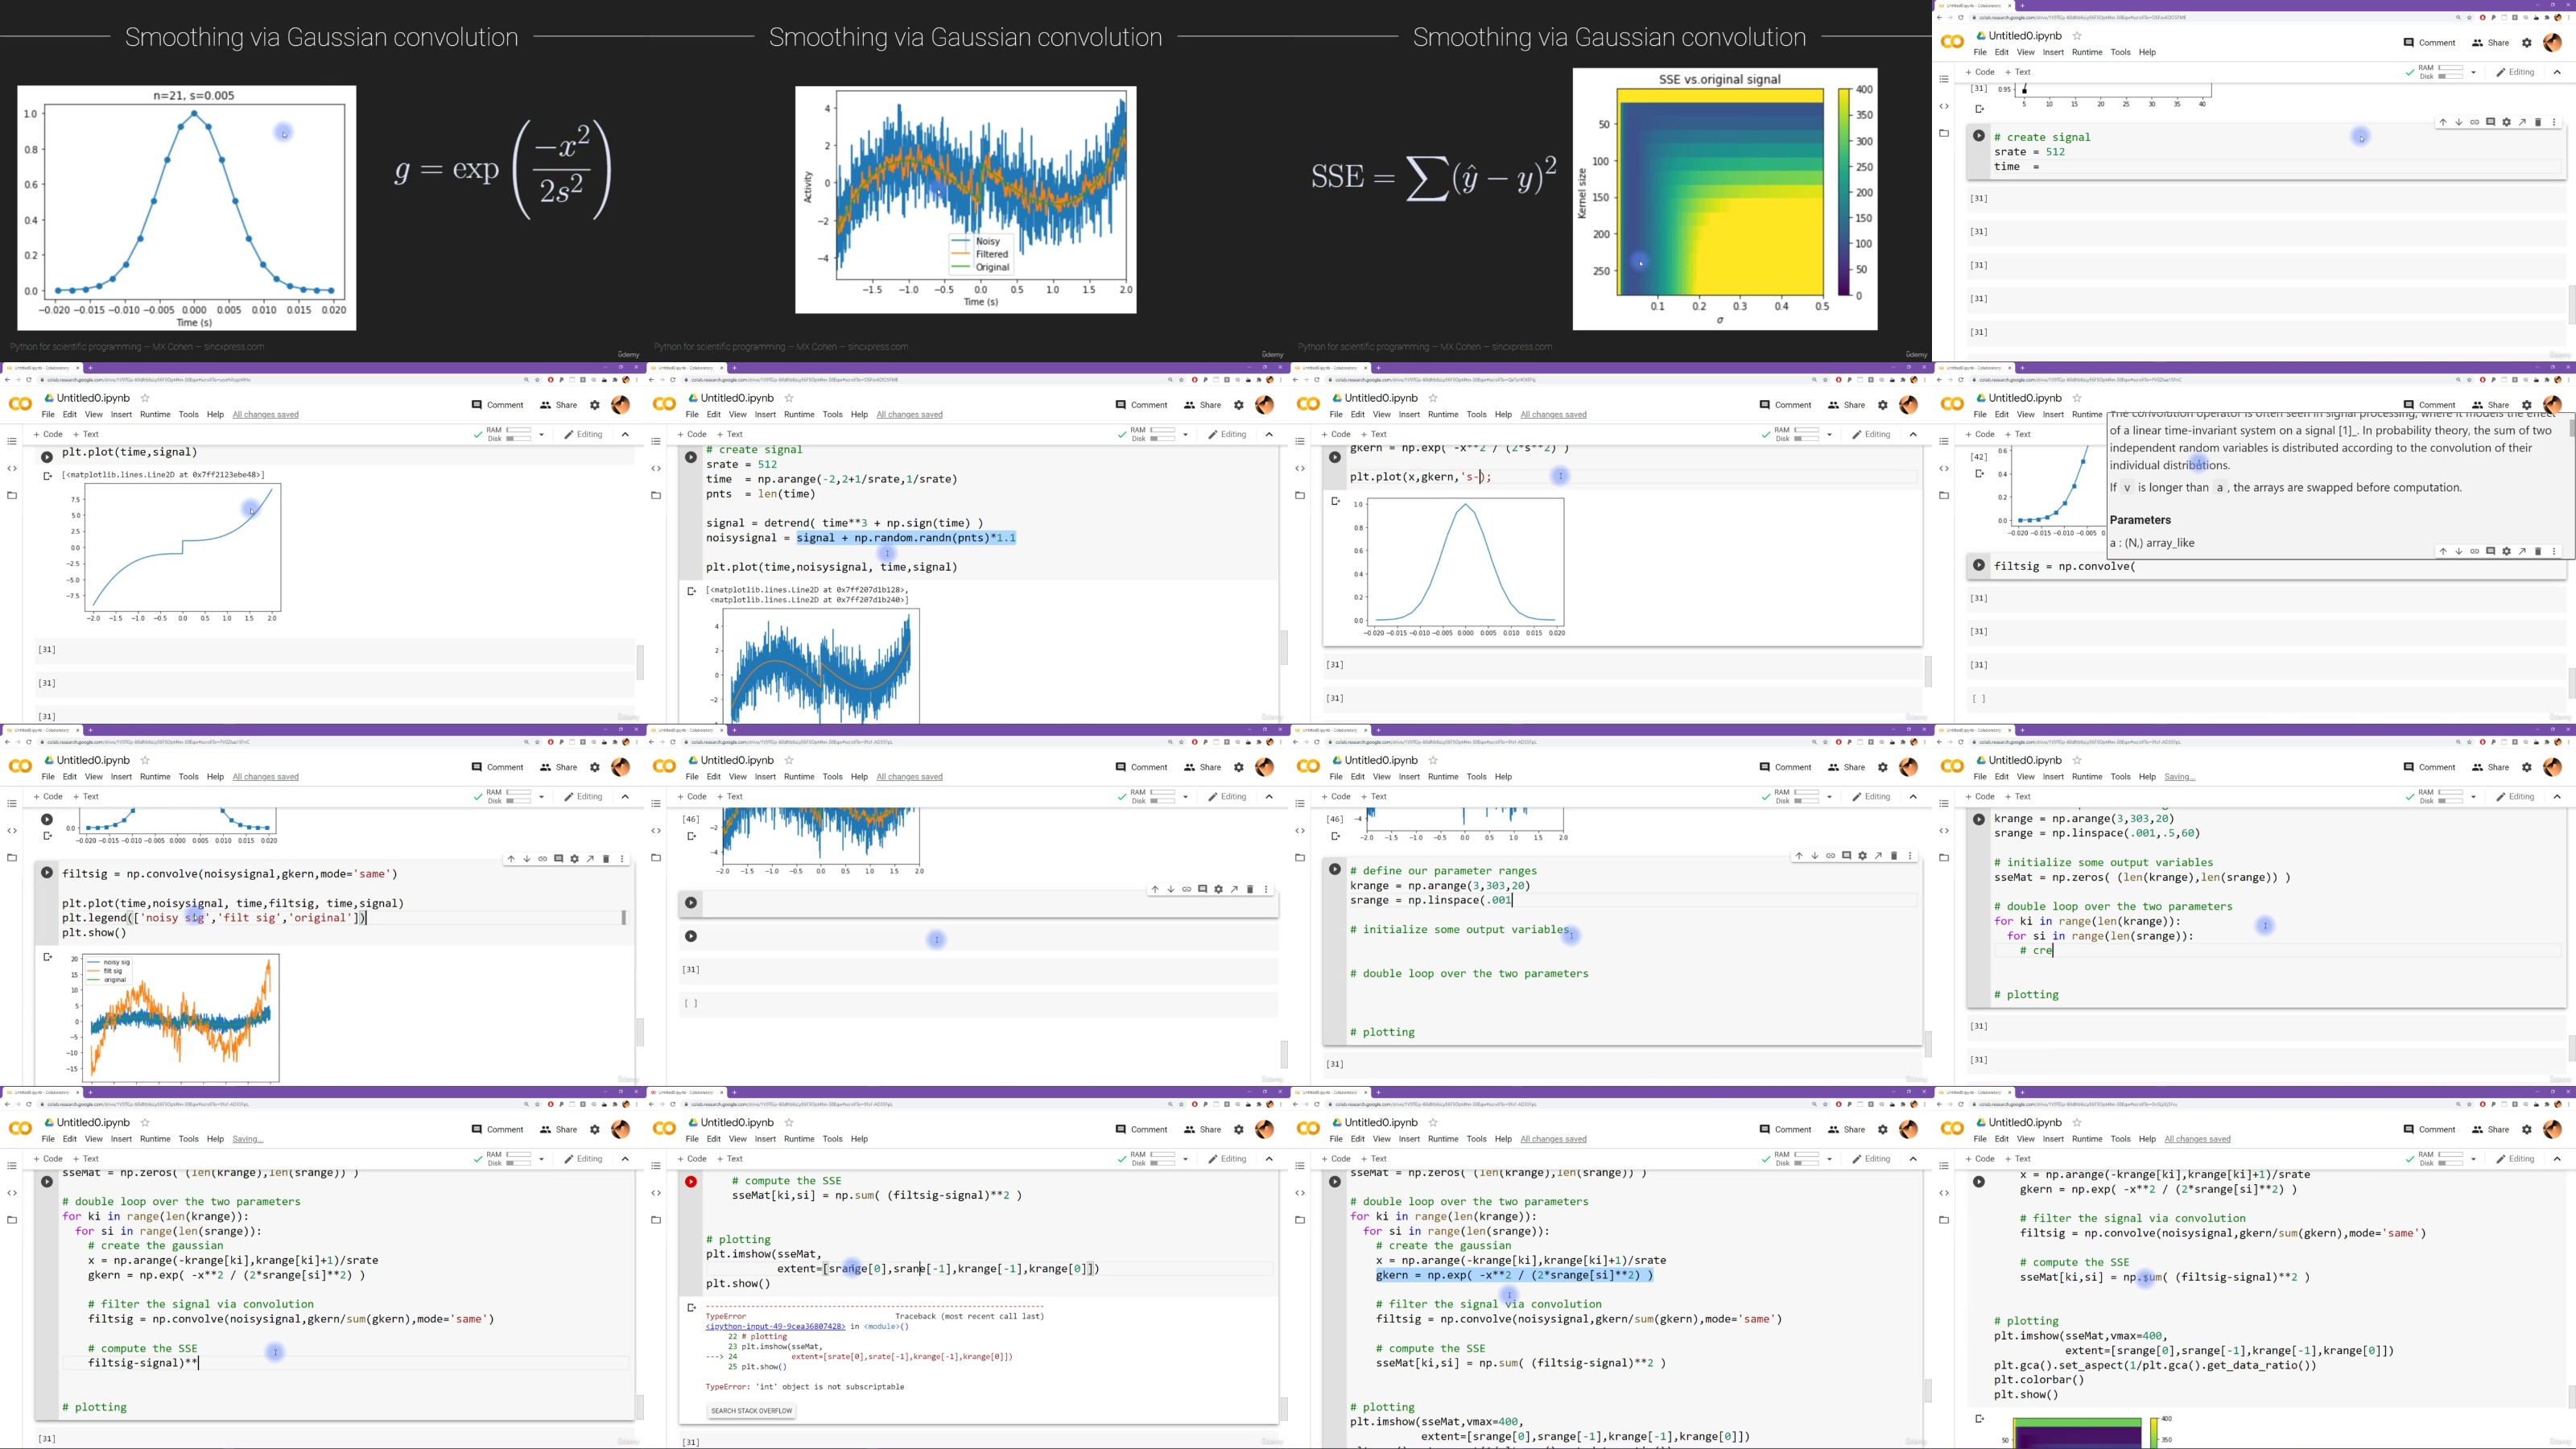The width and height of the screenshot is (2576, 1449).
Task: Star the notebook in the '# create signal' window
Action: tap(2077, 36)
